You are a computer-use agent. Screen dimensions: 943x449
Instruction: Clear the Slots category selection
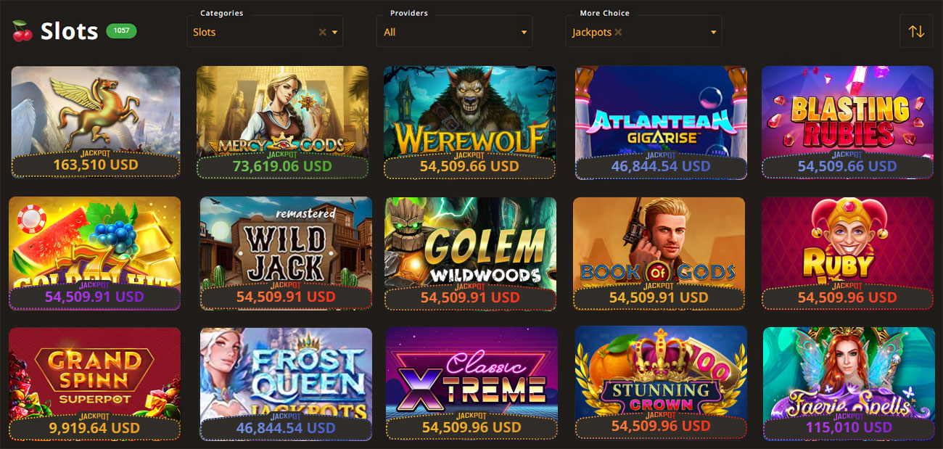coord(323,32)
